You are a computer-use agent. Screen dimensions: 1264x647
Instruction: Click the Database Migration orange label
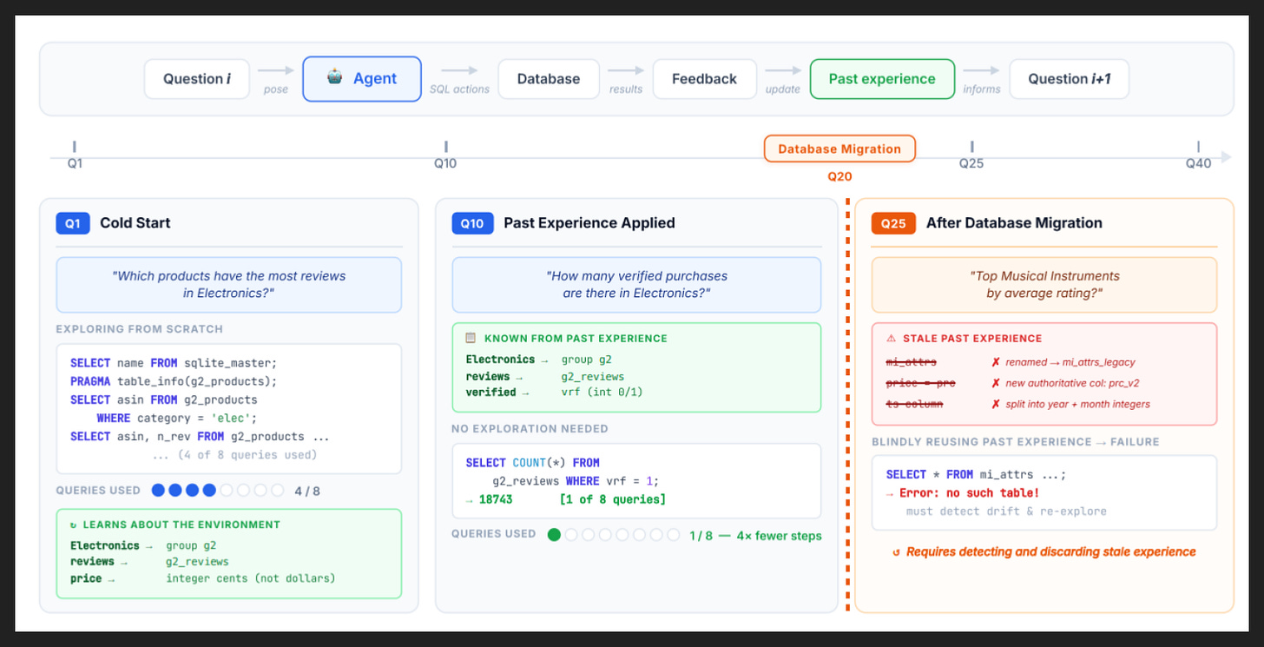coord(839,149)
